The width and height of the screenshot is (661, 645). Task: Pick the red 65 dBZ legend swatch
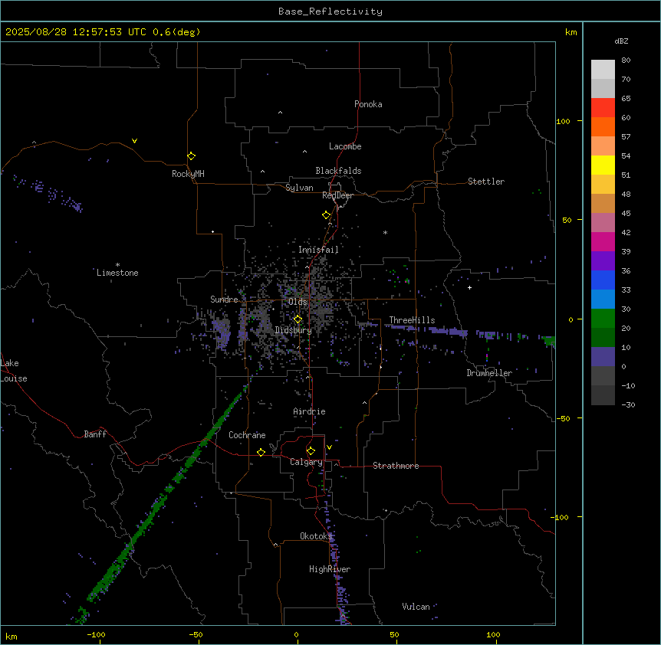click(x=603, y=107)
